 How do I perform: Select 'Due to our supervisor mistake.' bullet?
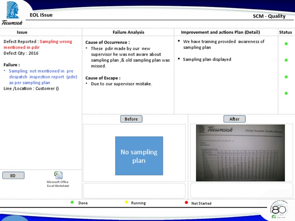coord(121,84)
